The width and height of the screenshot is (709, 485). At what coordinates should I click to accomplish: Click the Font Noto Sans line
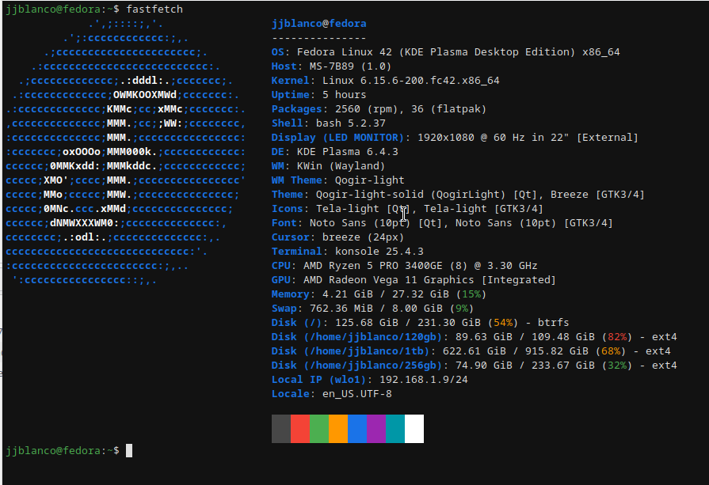point(442,222)
